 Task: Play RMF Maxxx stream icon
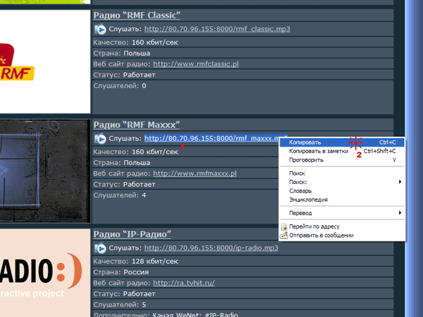100,139
